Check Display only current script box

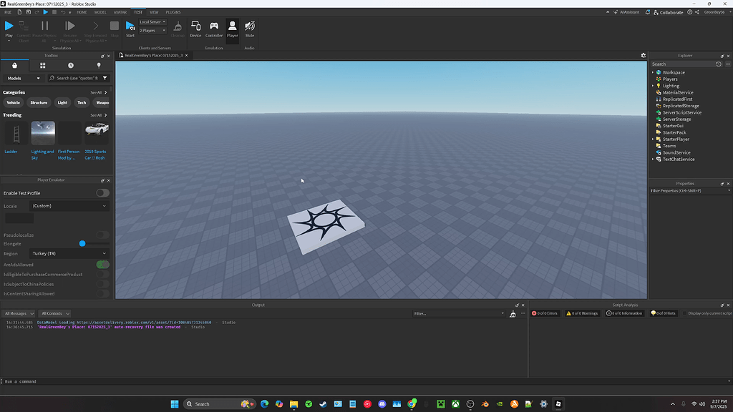[685, 313]
